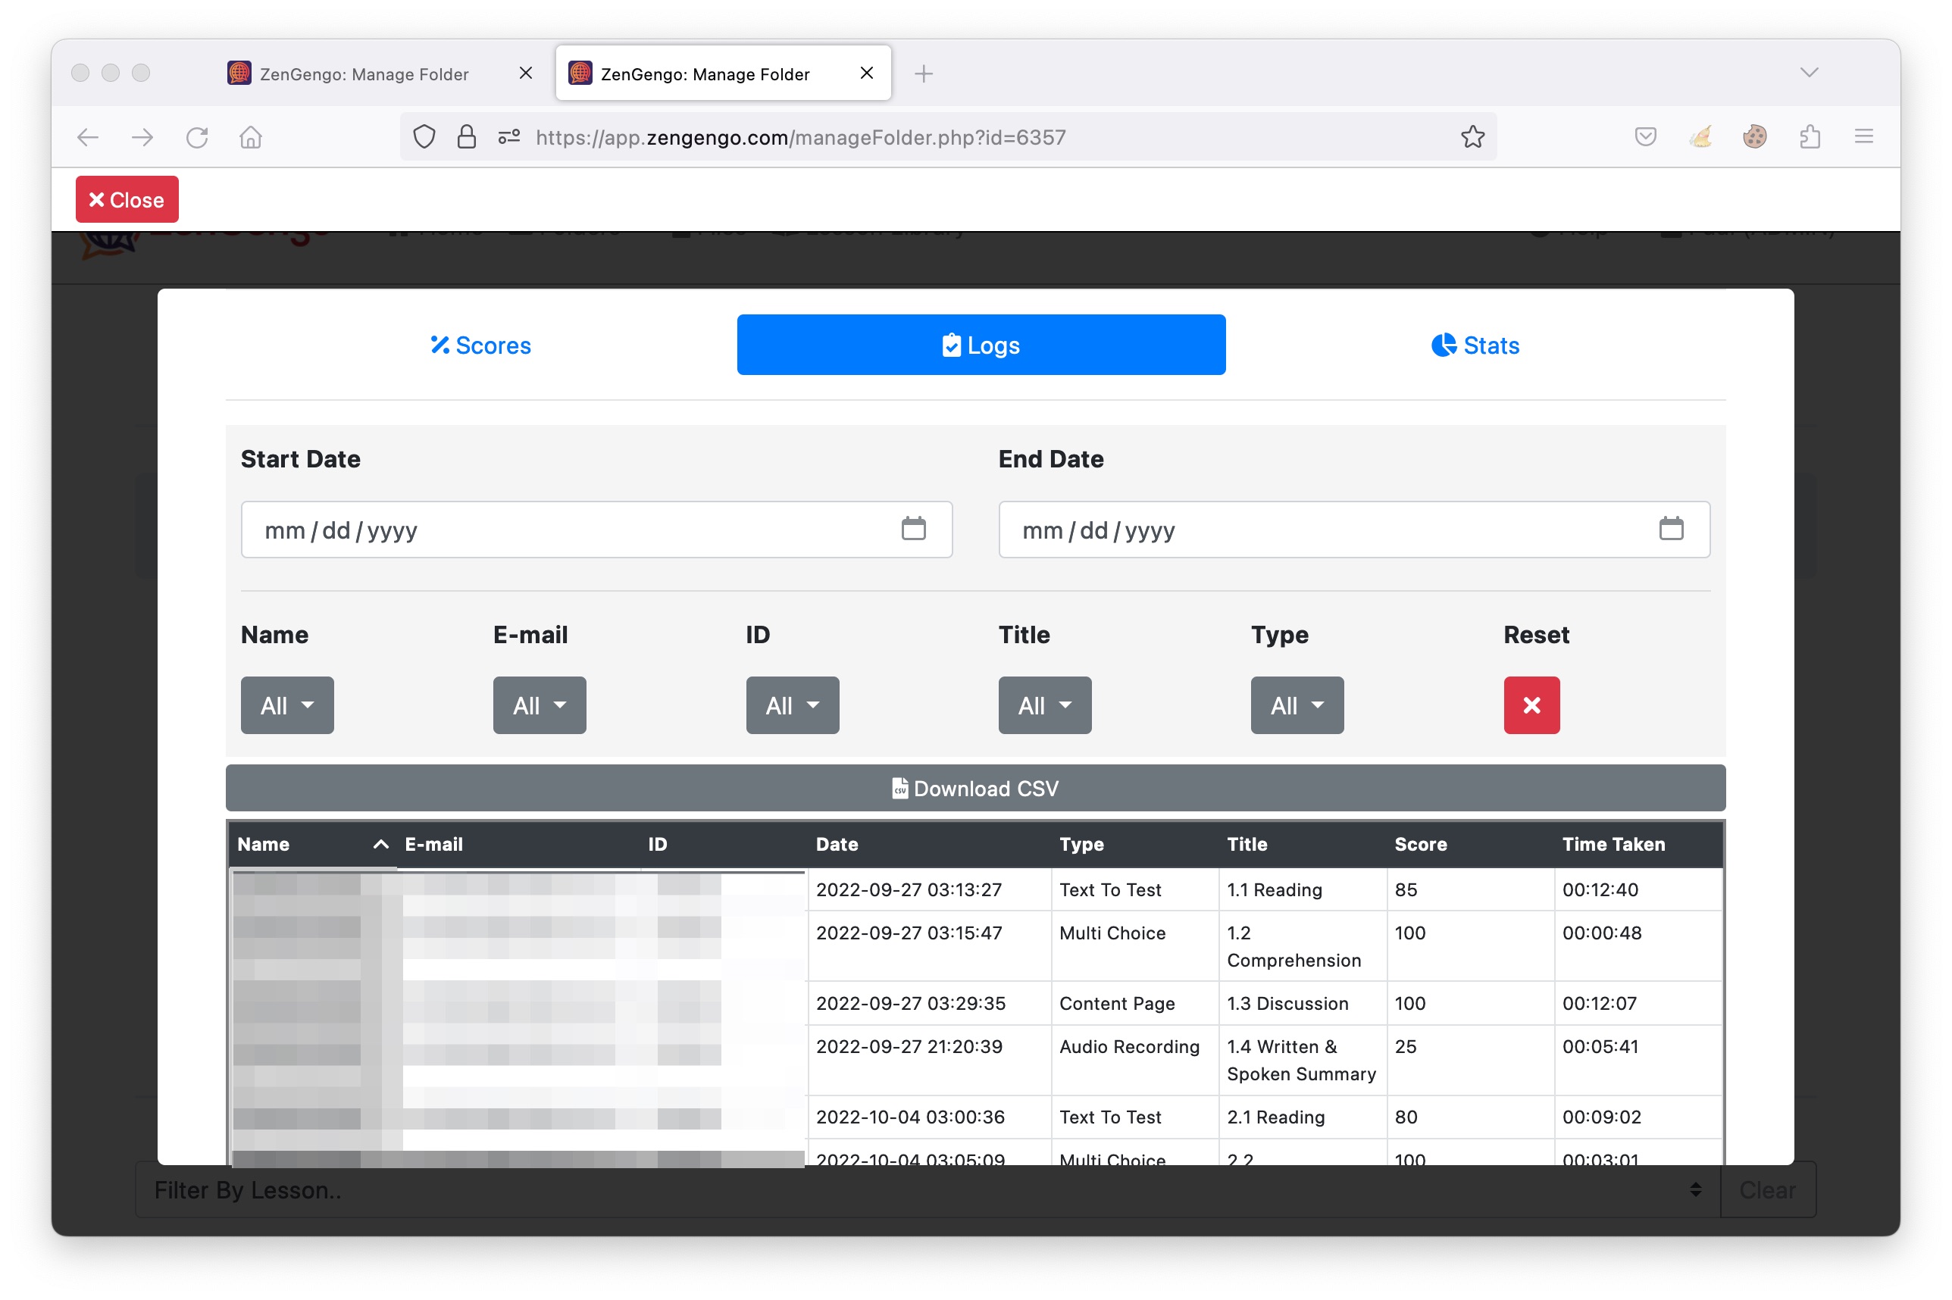Switch to the Scores tab

pos(481,345)
